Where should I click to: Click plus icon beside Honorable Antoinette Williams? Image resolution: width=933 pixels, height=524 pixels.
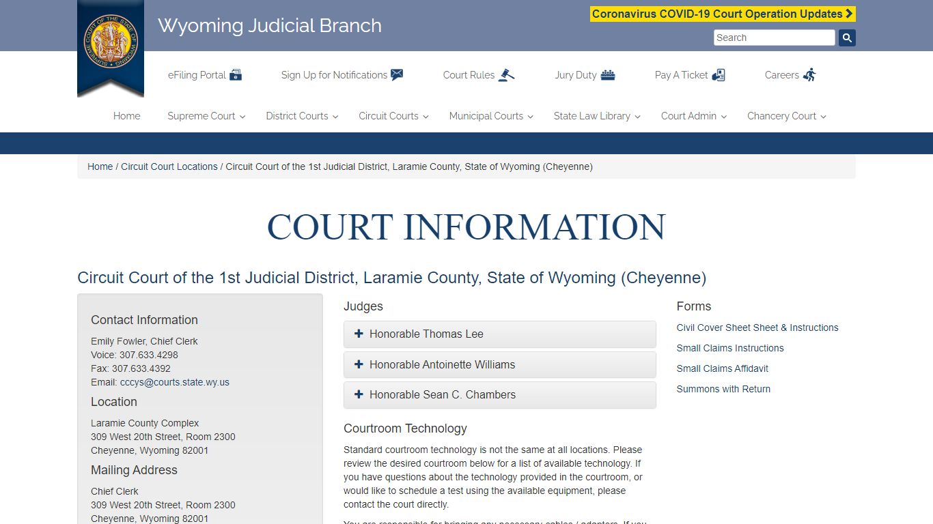tap(359, 364)
